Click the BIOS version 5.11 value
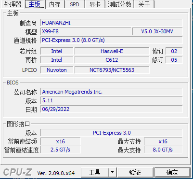 [112, 100]
